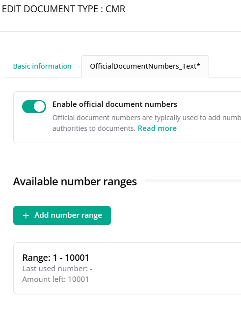Click the asterisk on the OfficialDocumentNumbers_Text tab

point(198,65)
